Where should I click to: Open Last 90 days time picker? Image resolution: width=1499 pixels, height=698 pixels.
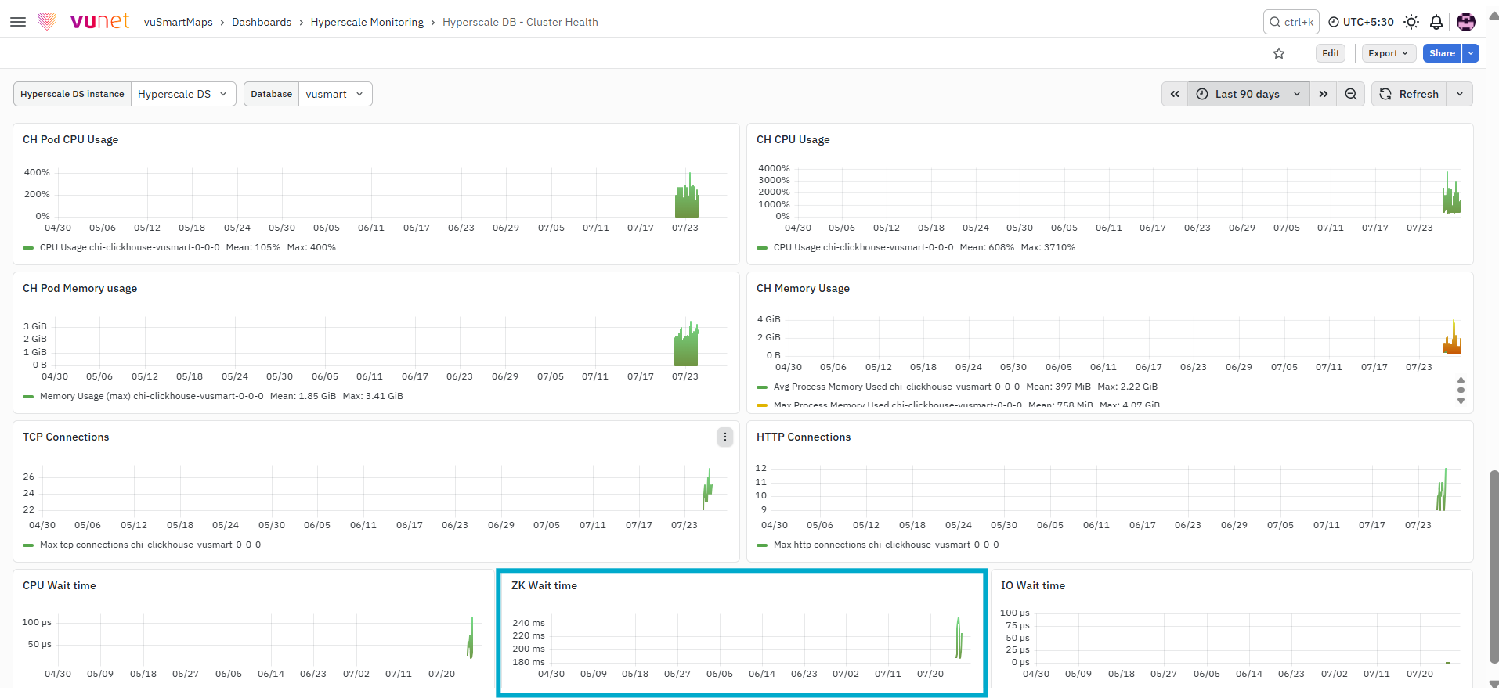pyautogui.click(x=1248, y=94)
